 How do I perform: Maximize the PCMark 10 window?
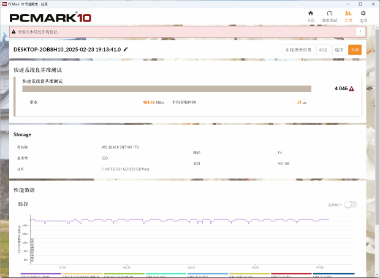click(x=360, y=4)
